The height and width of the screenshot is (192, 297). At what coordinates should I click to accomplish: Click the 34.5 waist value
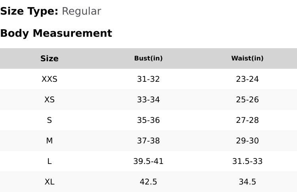247,182
